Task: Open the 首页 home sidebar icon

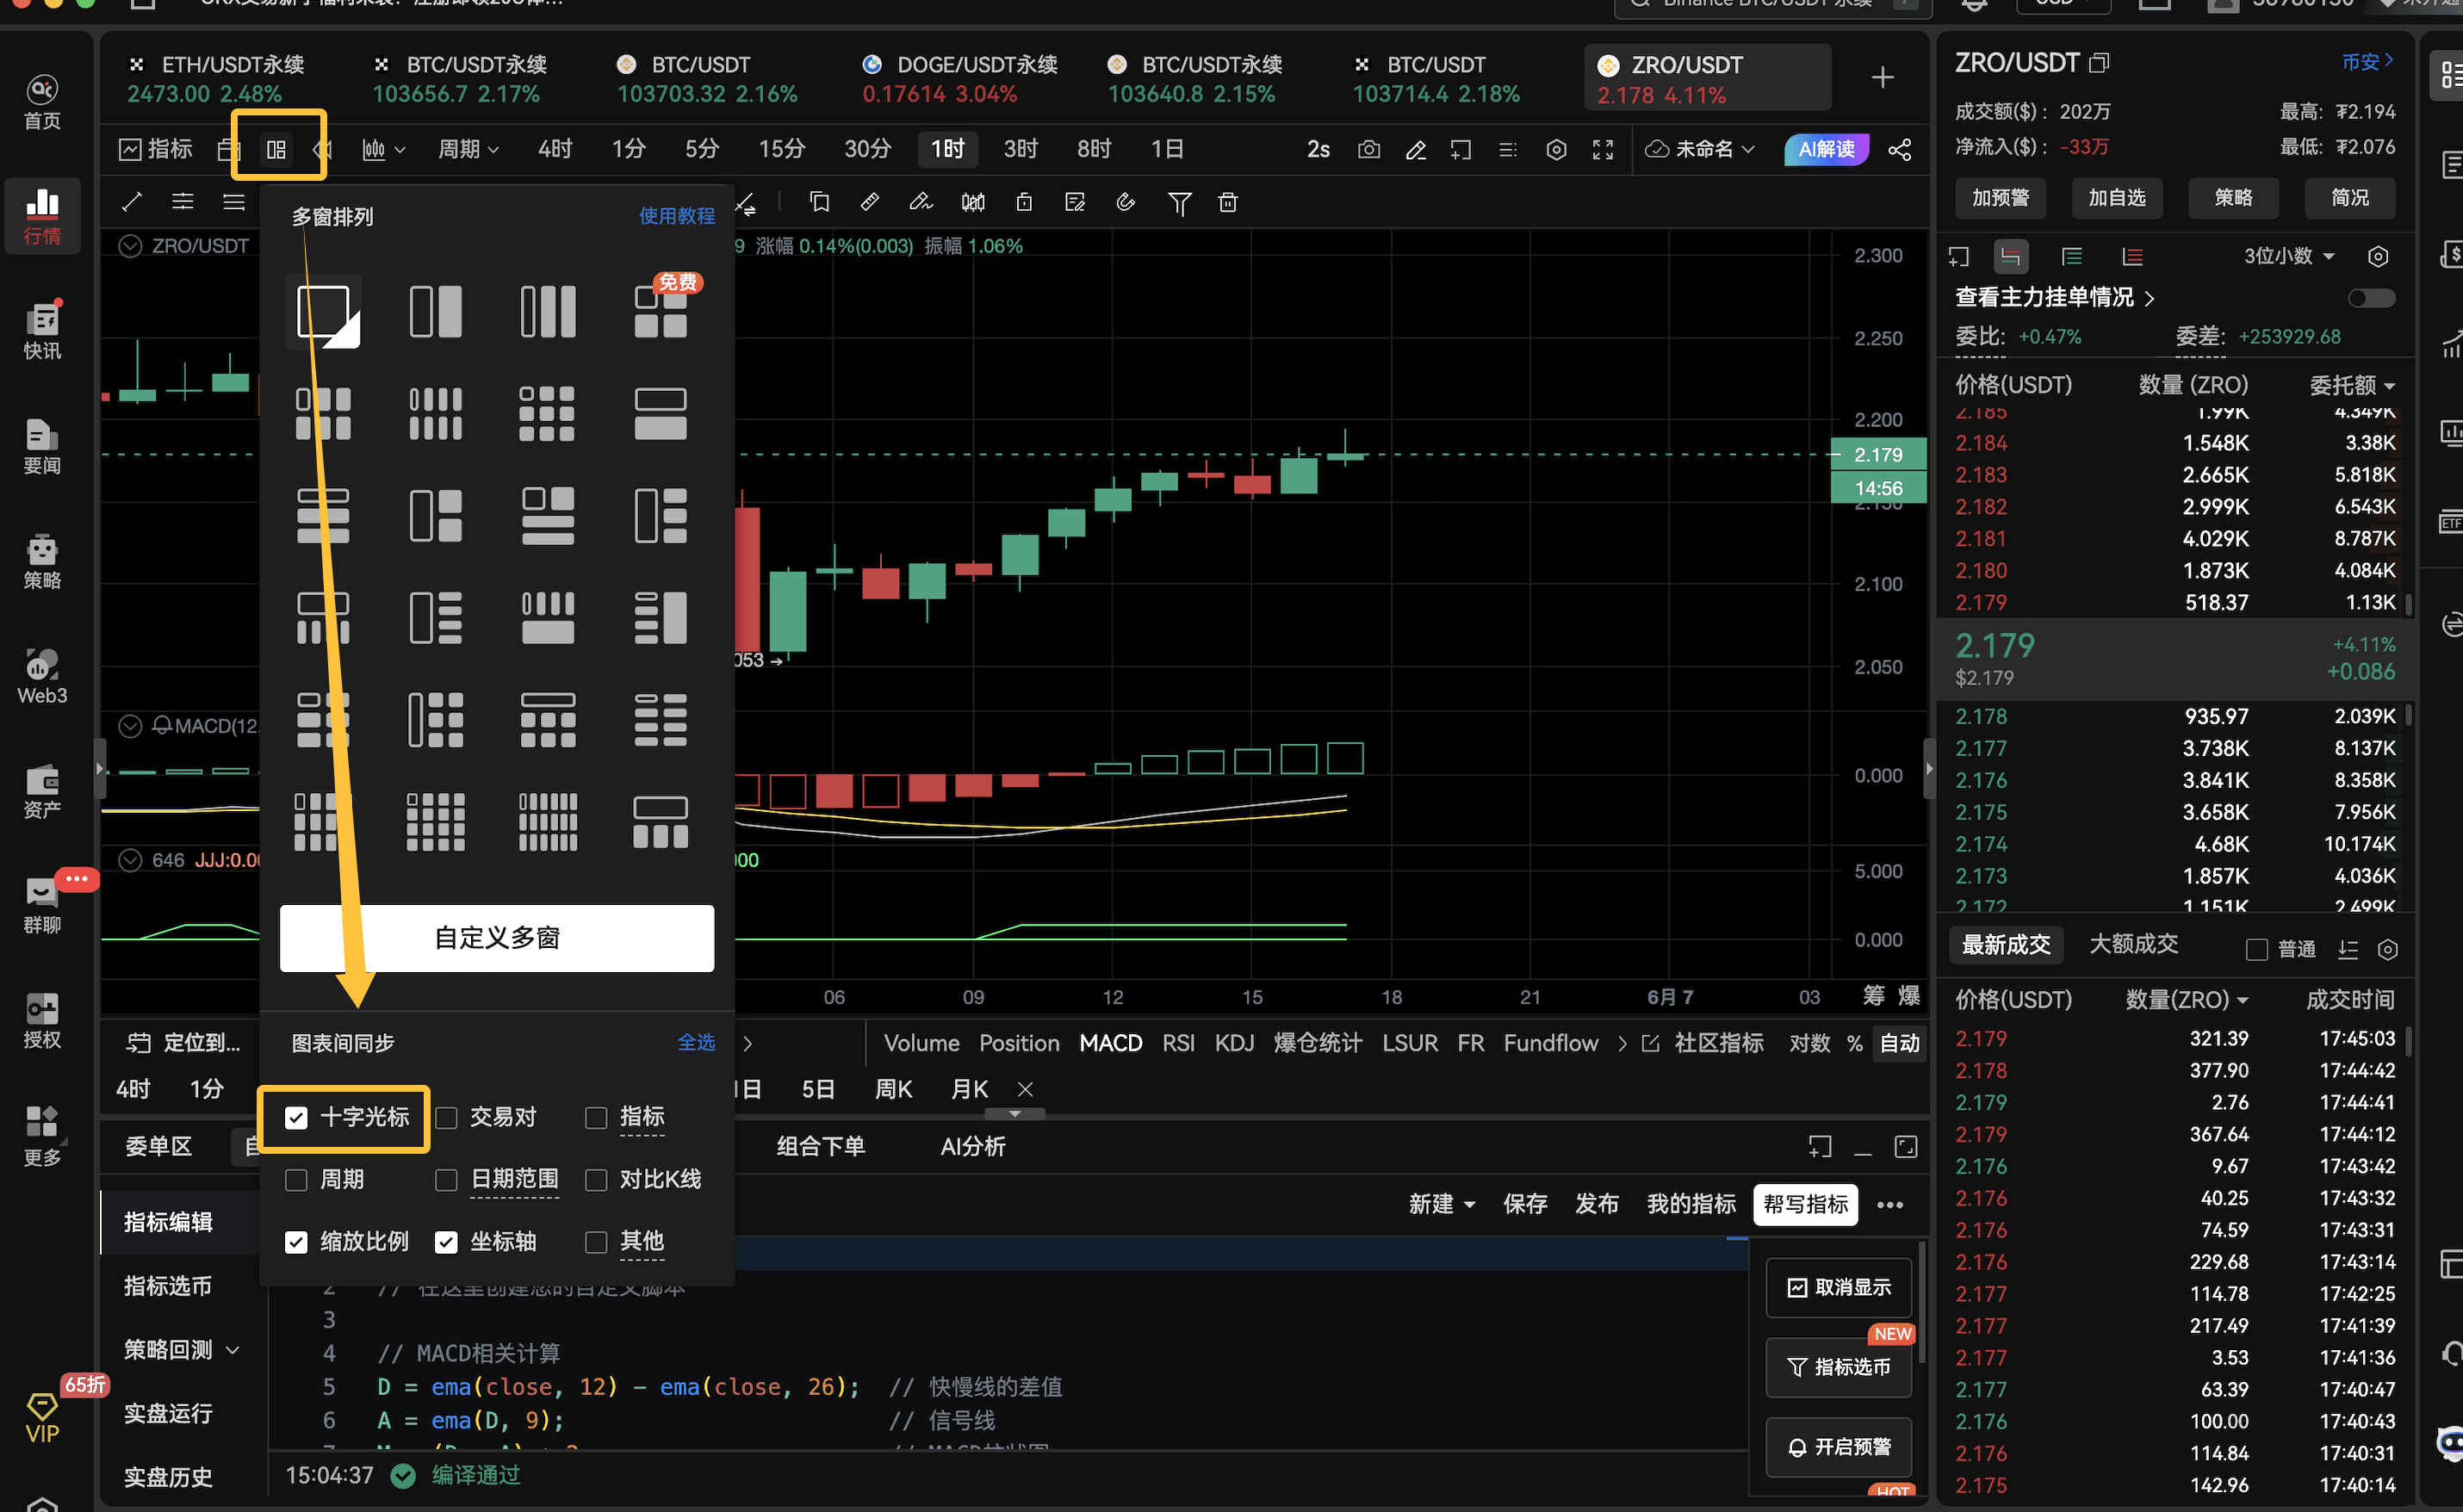Action: pos(42,102)
